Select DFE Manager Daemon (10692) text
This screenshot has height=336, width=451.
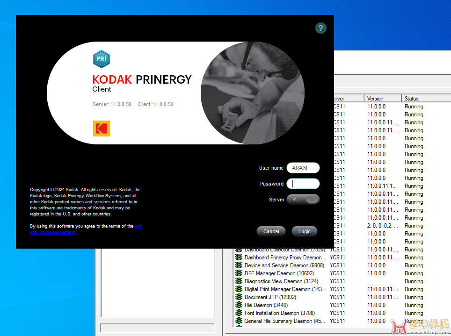coord(279,273)
